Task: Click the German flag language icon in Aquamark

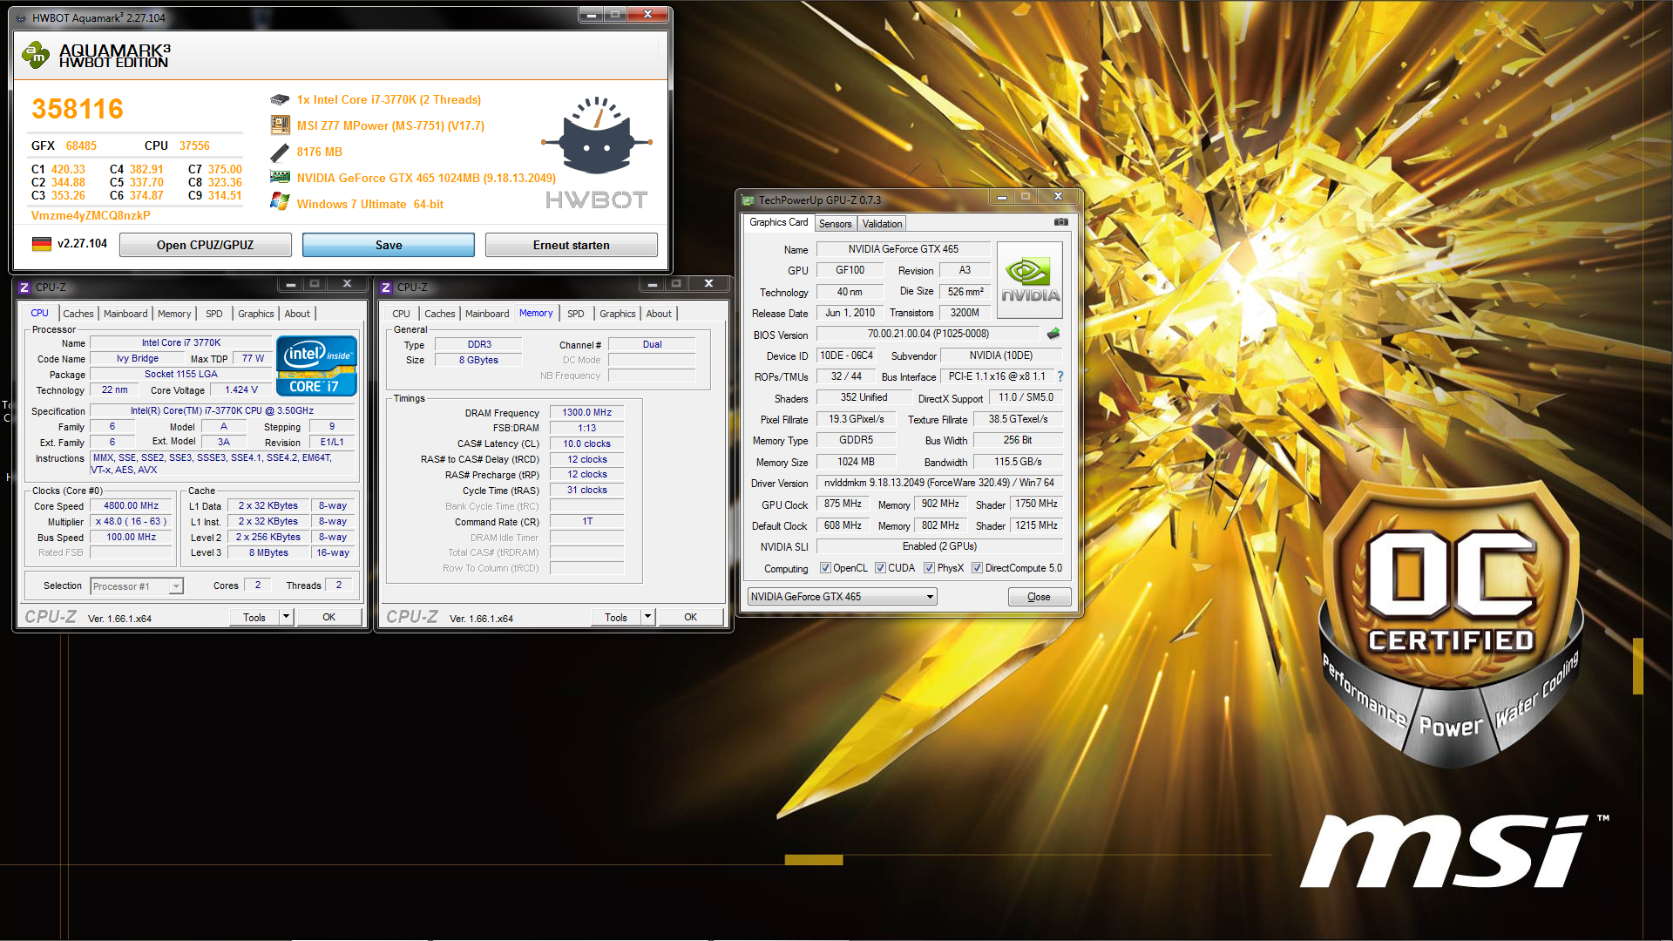Action: click(42, 244)
